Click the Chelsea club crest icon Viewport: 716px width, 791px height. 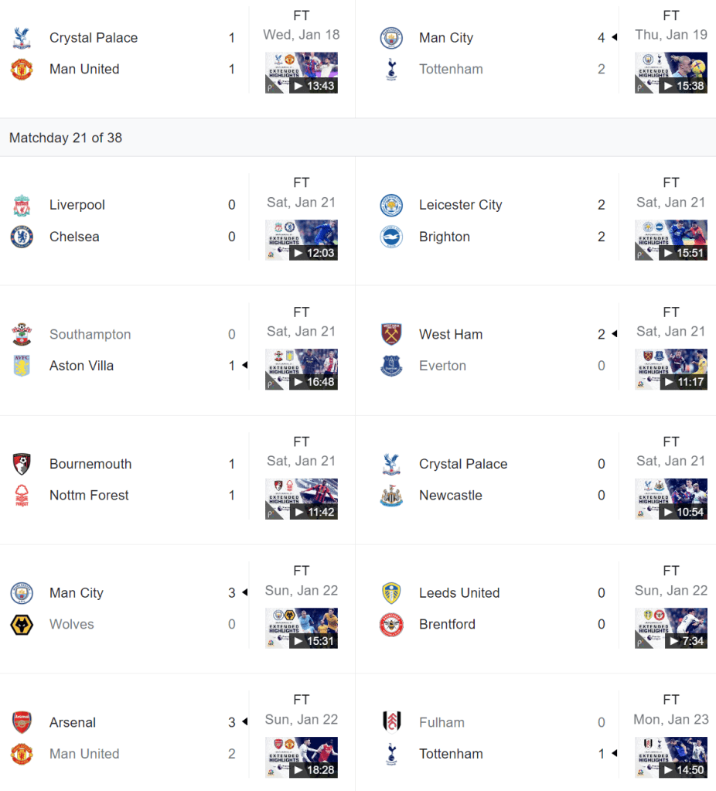22,237
